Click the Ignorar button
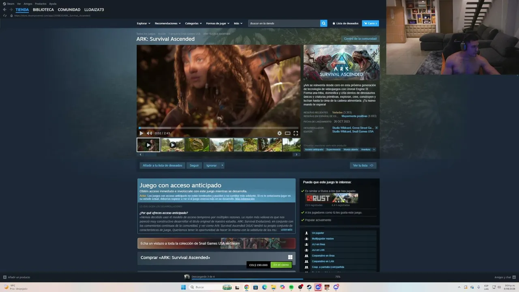Screen dimensions: 519x292 tap(212, 165)
